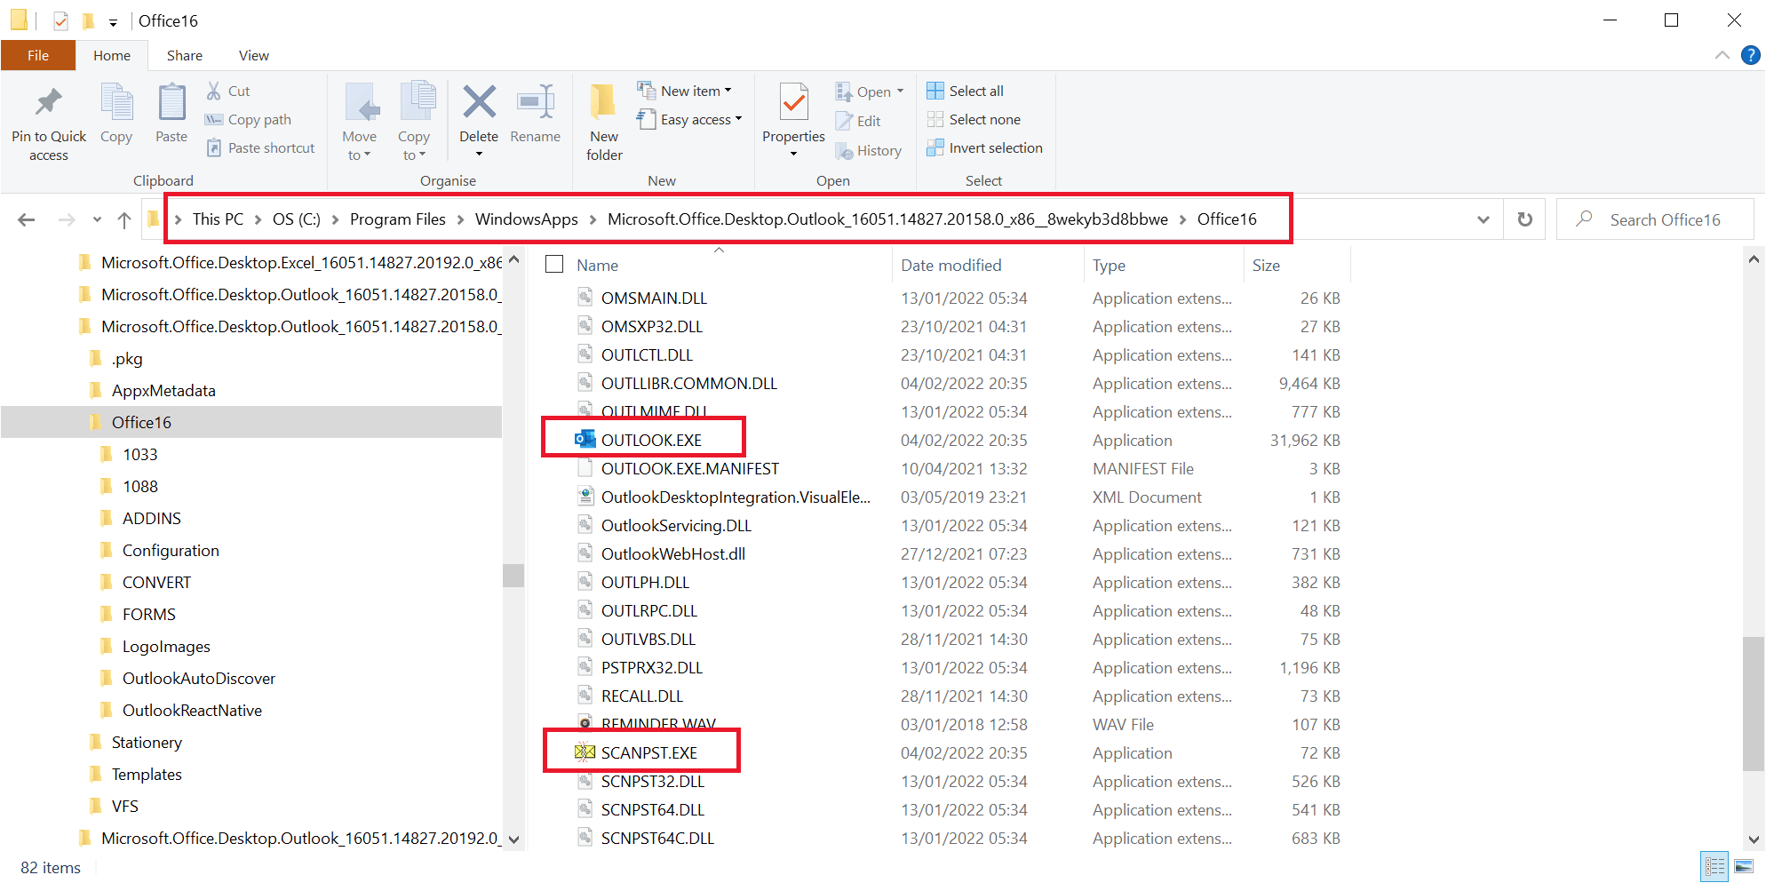Tick the select-all checkbox beside Name header

[x=554, y=265]
